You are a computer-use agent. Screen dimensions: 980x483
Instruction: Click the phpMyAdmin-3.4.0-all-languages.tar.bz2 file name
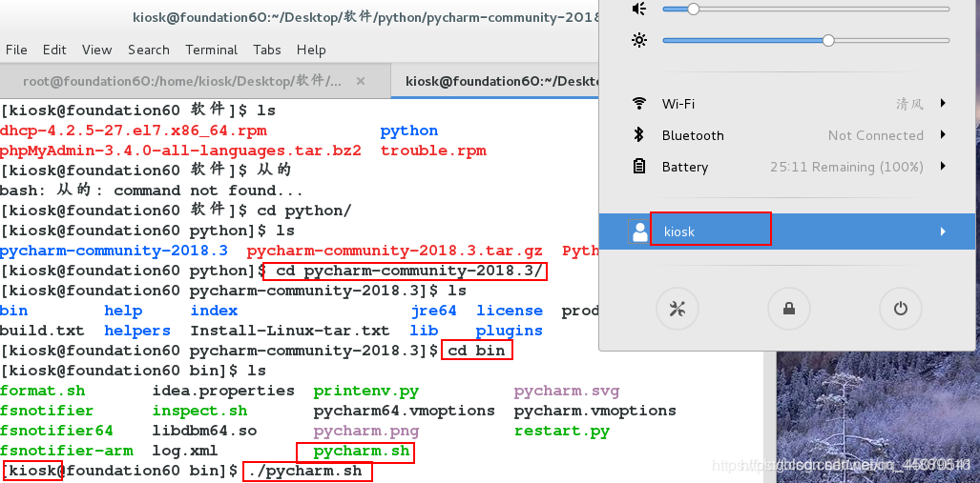(x=180, y=151)
